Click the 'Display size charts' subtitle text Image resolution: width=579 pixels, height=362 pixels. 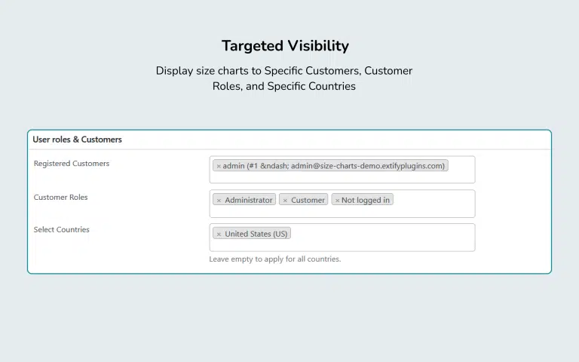pos(284,78)
